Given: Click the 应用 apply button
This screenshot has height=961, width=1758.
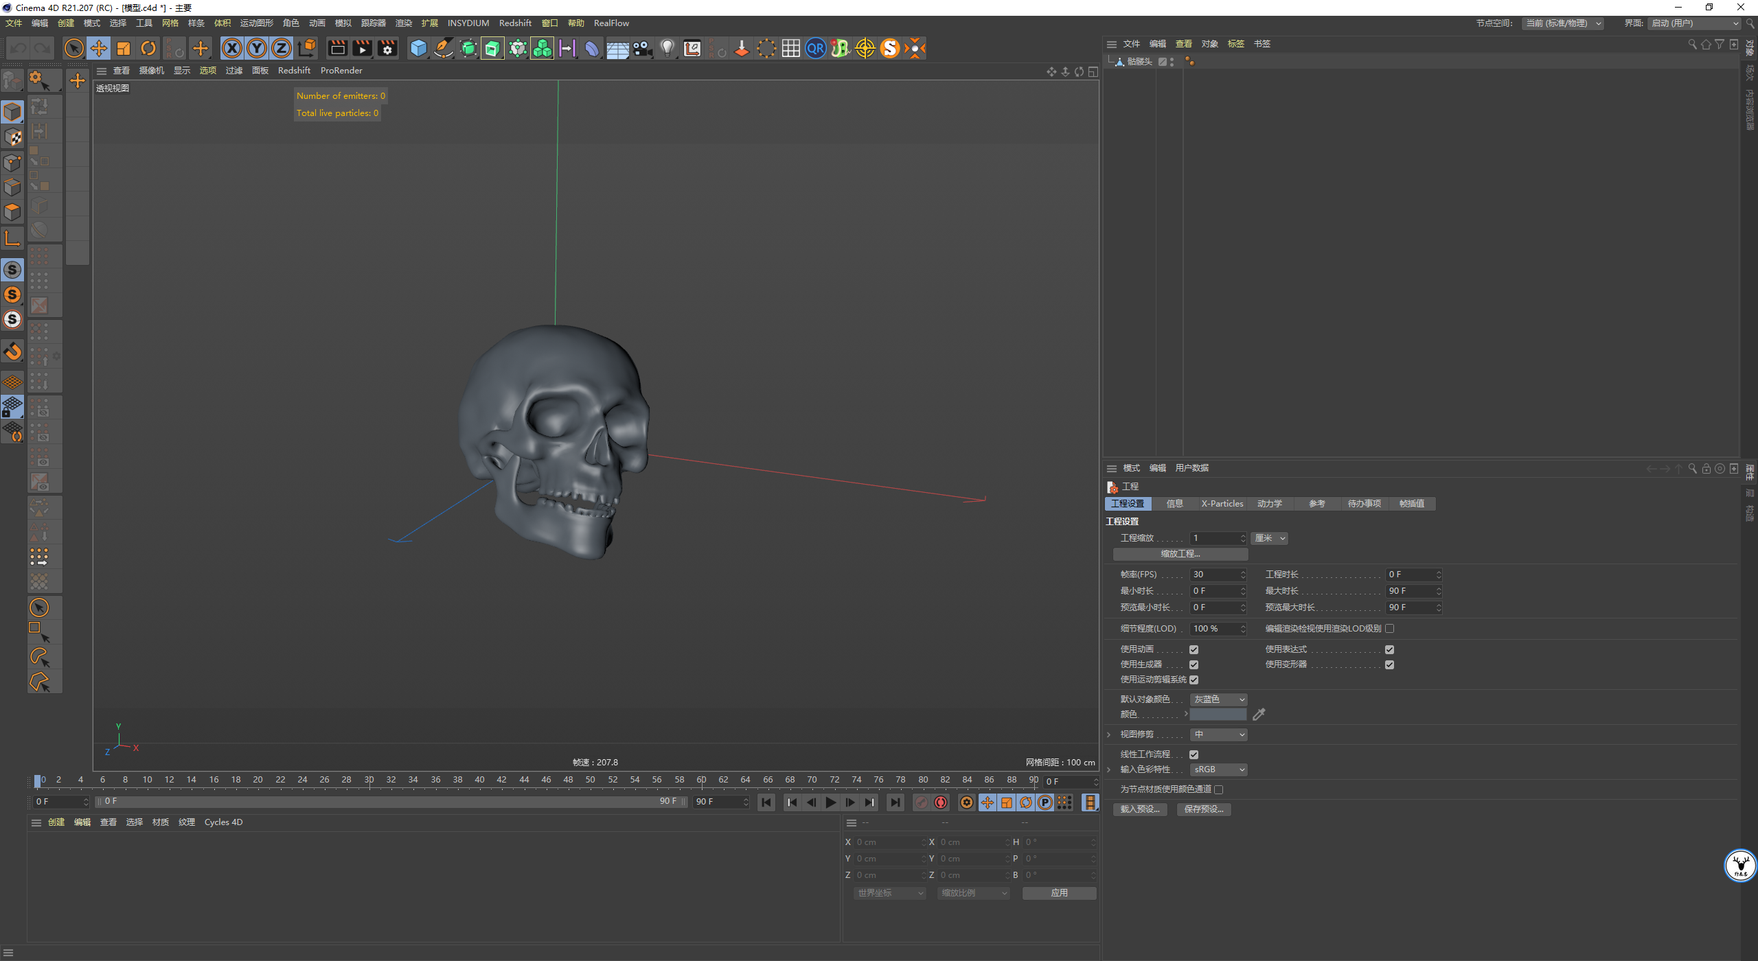Looking at the screenshot, I should [x=1059, y=893].
